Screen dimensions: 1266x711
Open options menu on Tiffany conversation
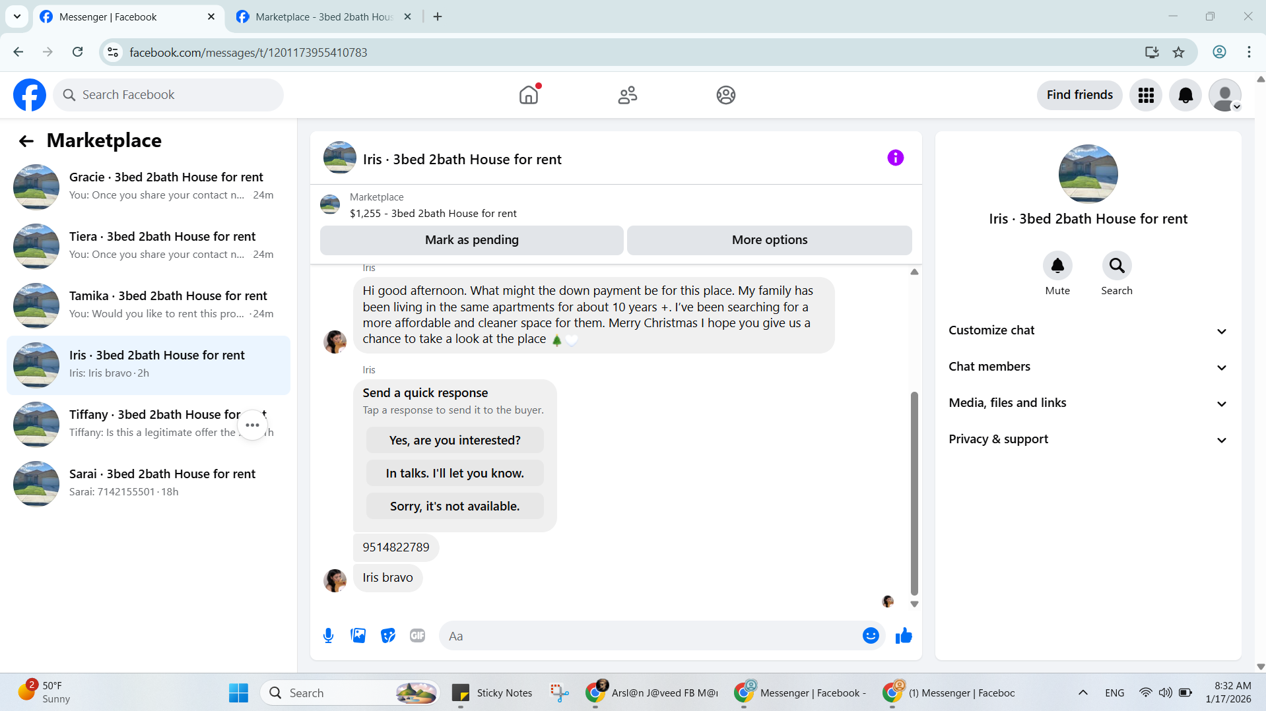pos(252,425)
